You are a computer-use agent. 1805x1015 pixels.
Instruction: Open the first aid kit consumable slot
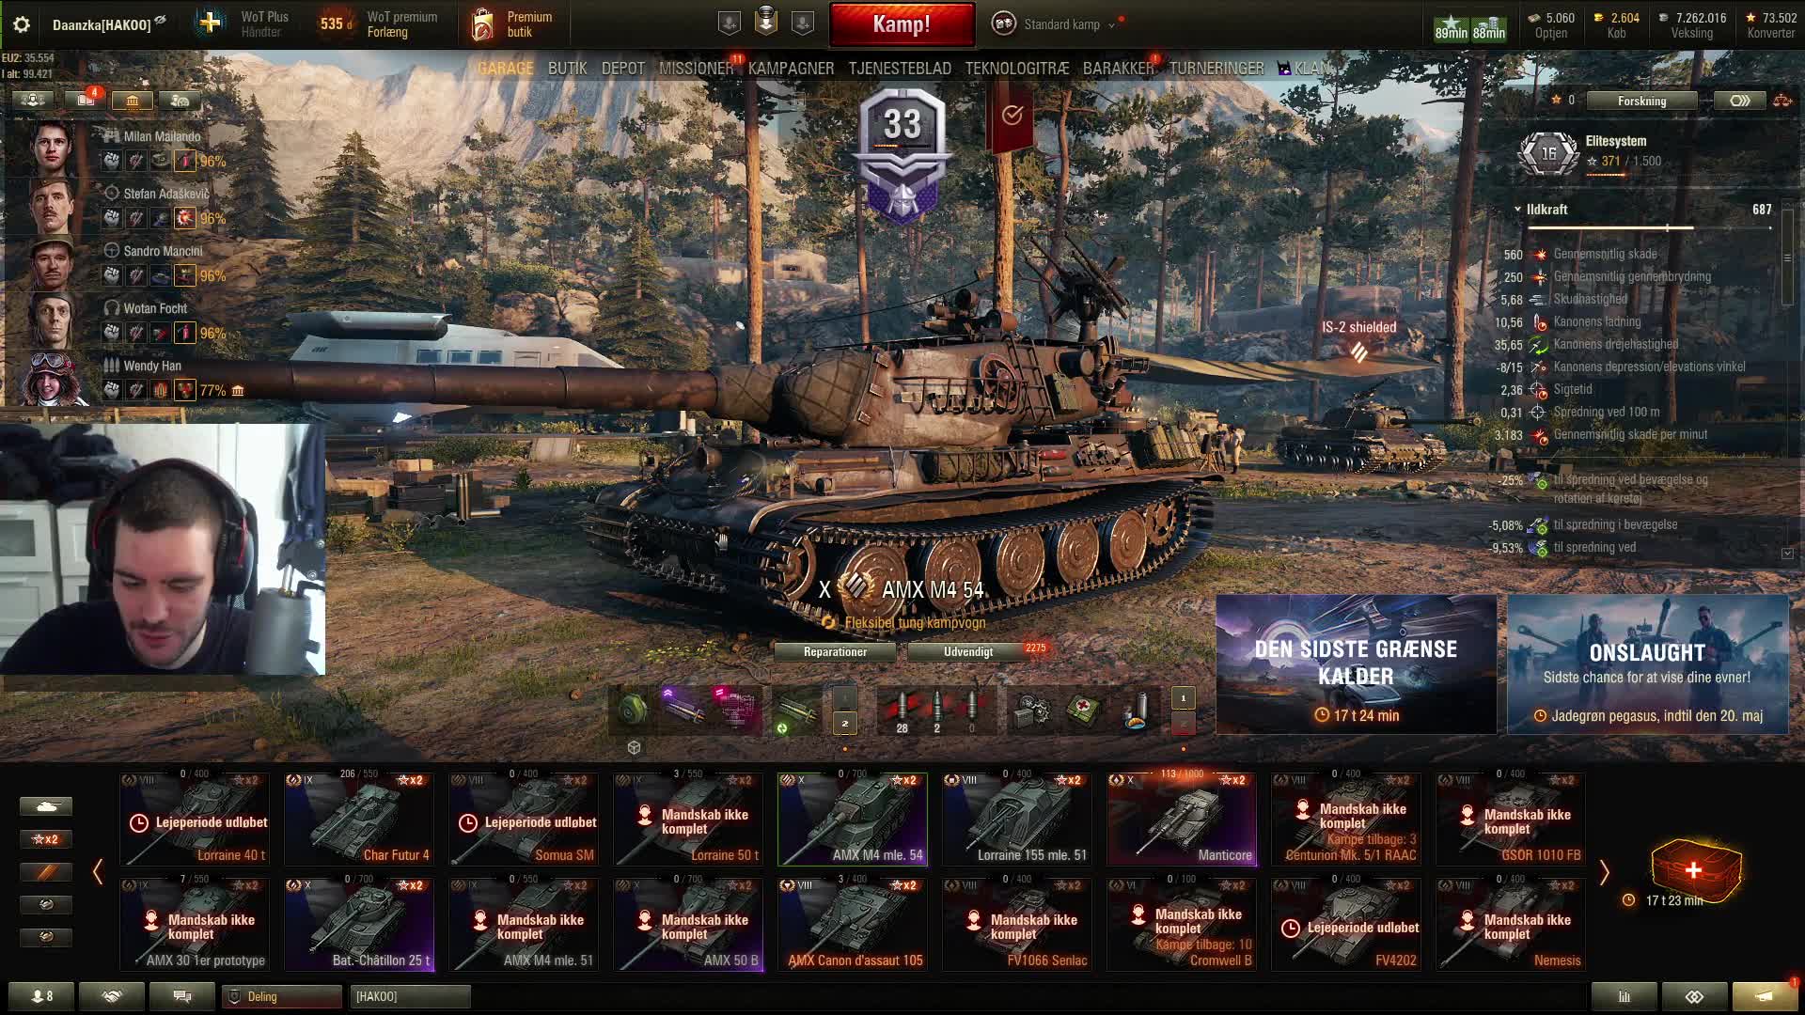click(x=1083, y=710)
